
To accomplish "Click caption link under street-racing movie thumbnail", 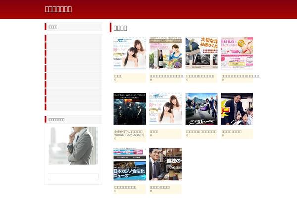I will click(201, 132).
